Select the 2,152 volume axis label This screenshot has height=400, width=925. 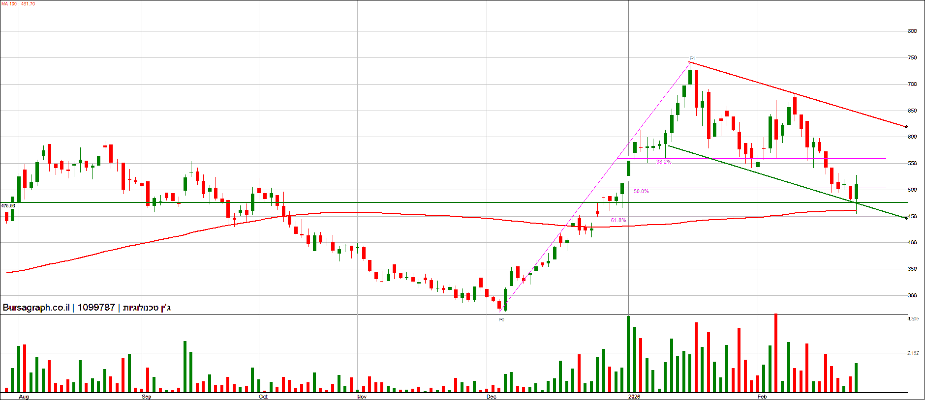coord(913,353)
